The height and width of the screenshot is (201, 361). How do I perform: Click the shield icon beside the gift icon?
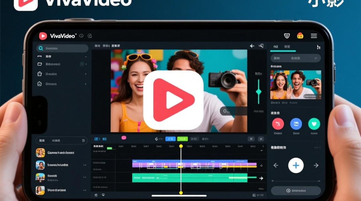coord(287,36)
